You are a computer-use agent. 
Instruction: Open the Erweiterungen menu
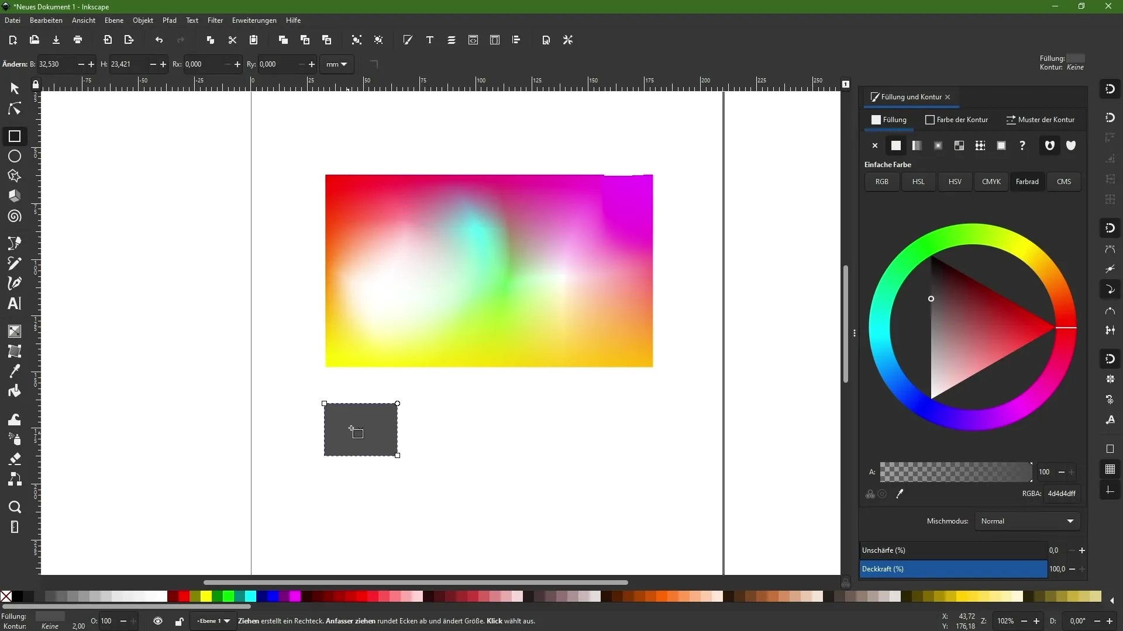coord(254,20)
